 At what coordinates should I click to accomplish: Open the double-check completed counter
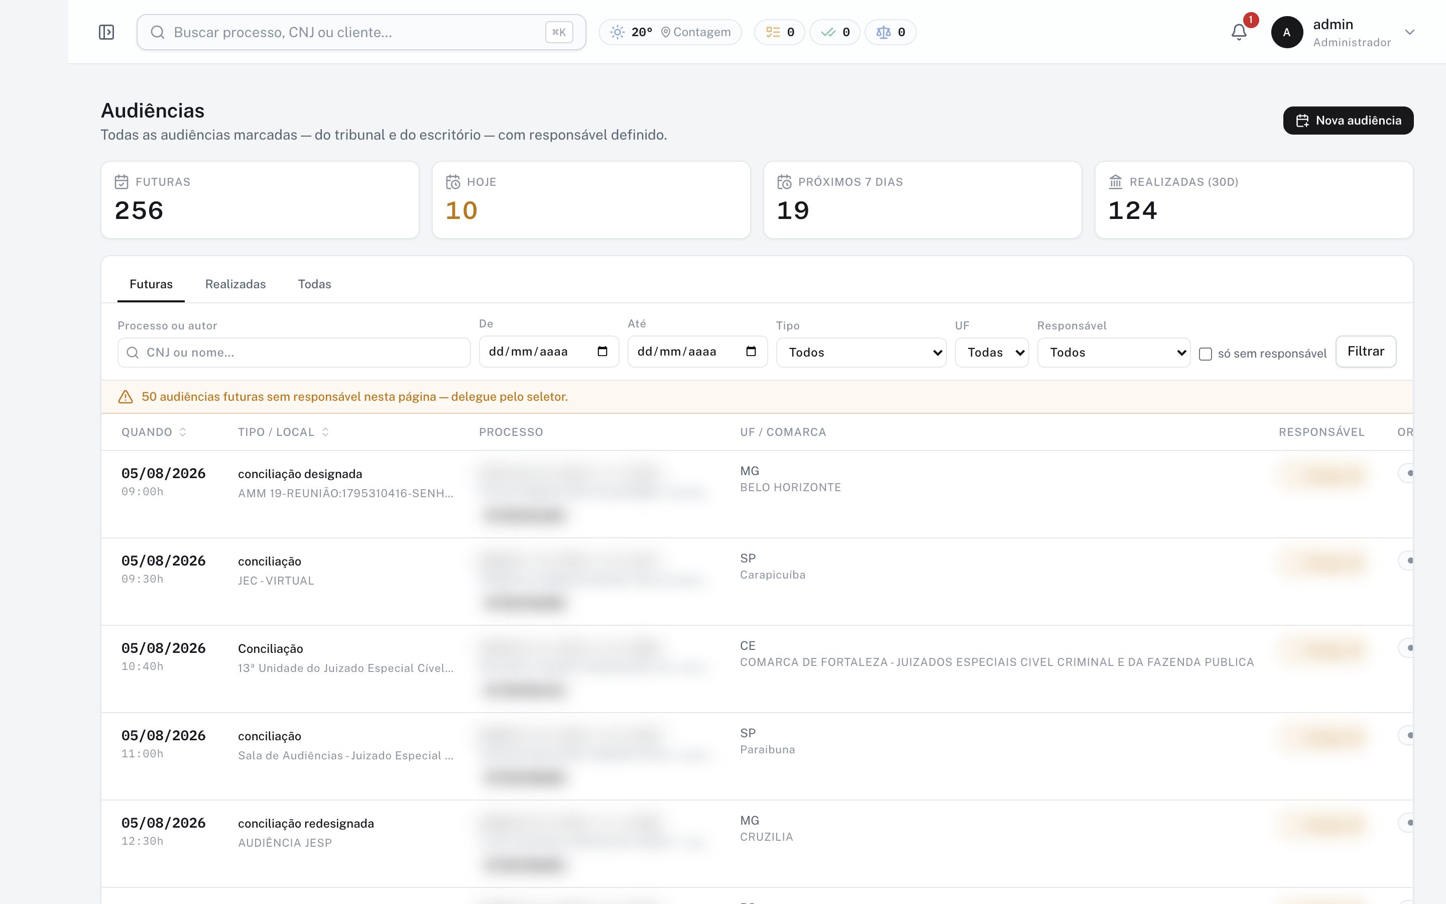click(835, 32)
